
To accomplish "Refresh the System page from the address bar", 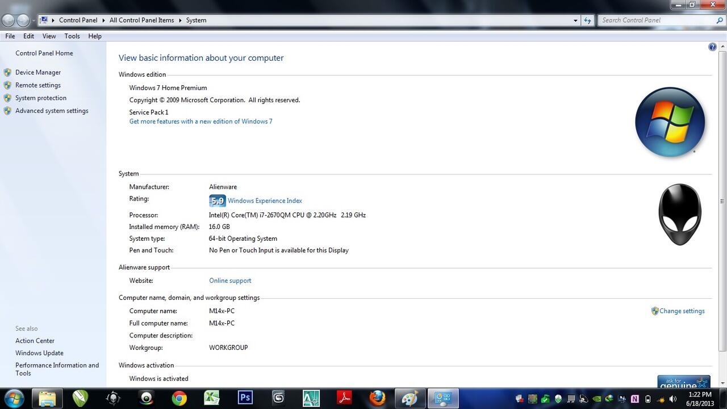I will [588, 20].
